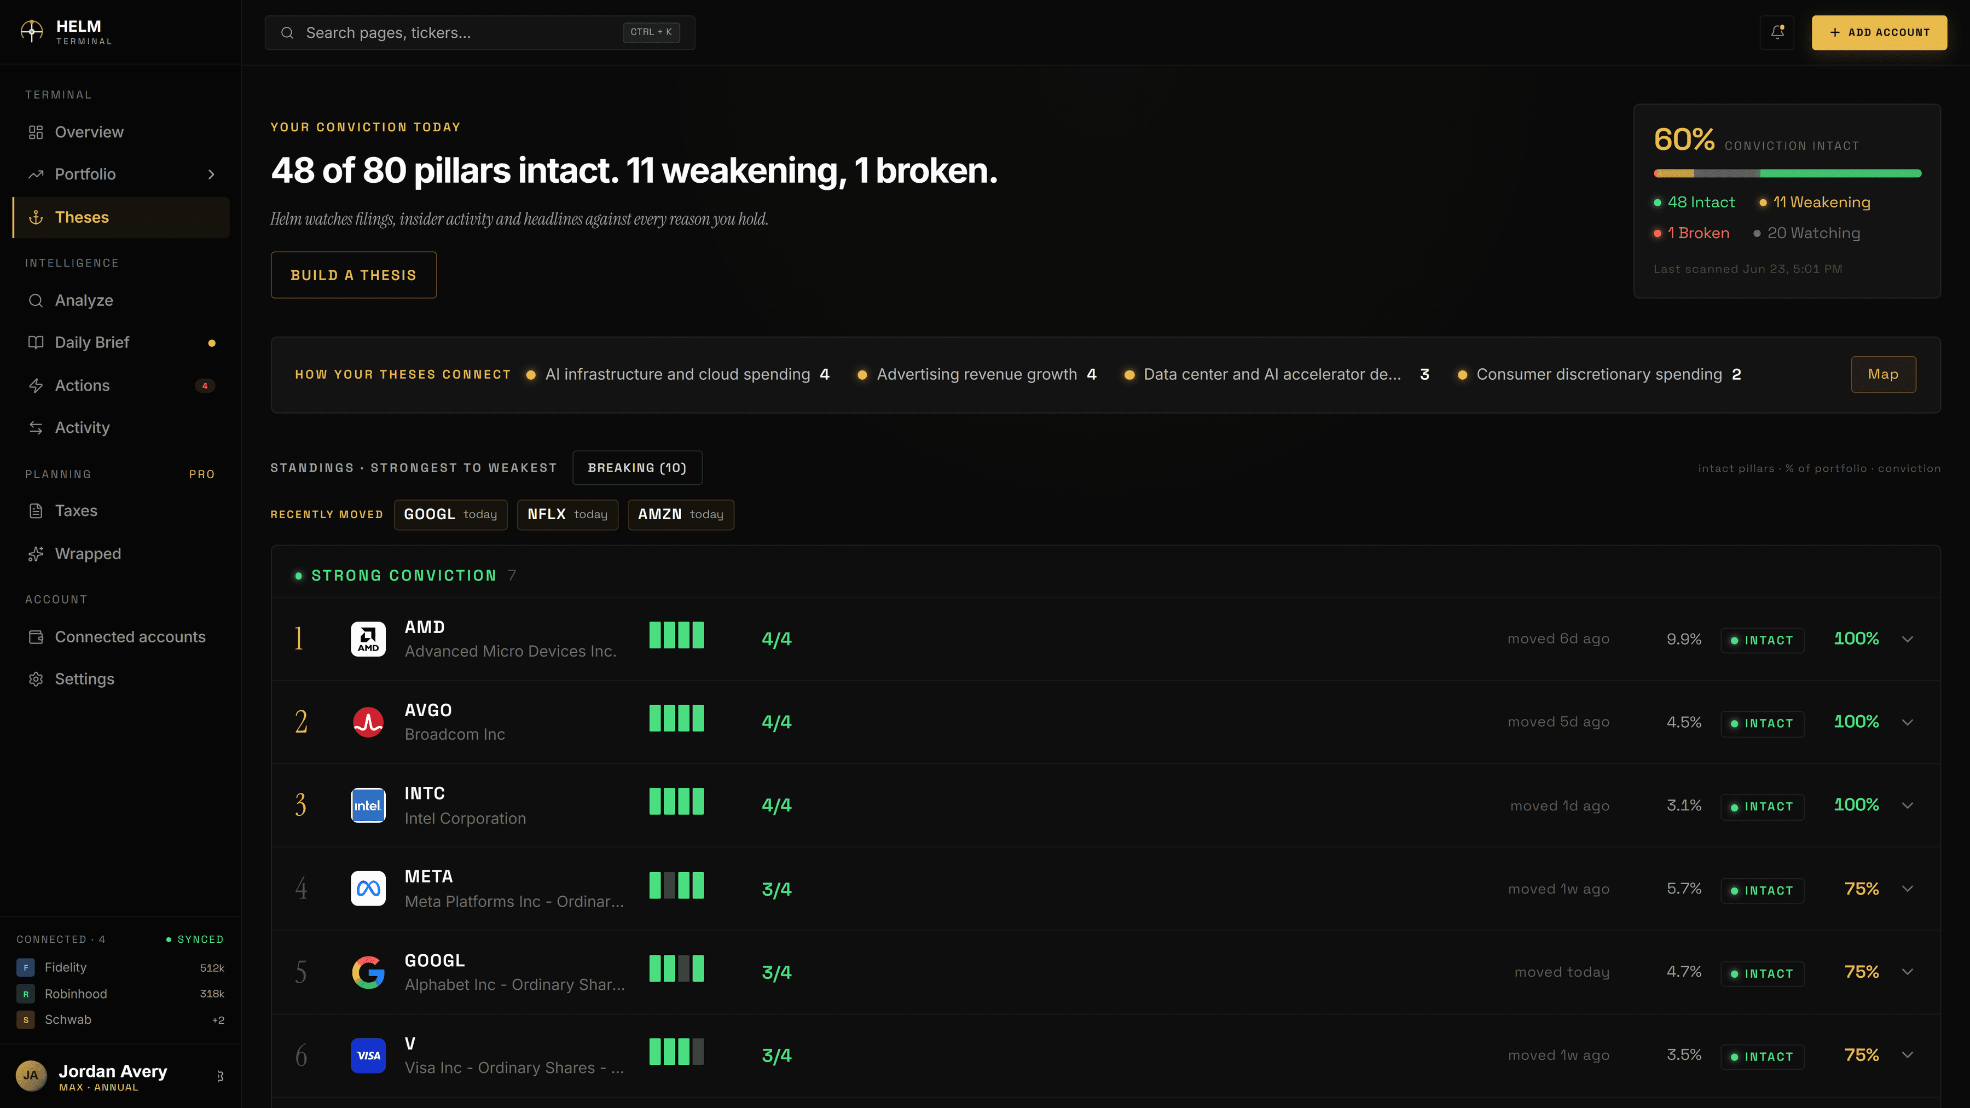Click Build a Thesis button
The width and height of the screenshot is (1970, 1108).
(x=354, y=275)
